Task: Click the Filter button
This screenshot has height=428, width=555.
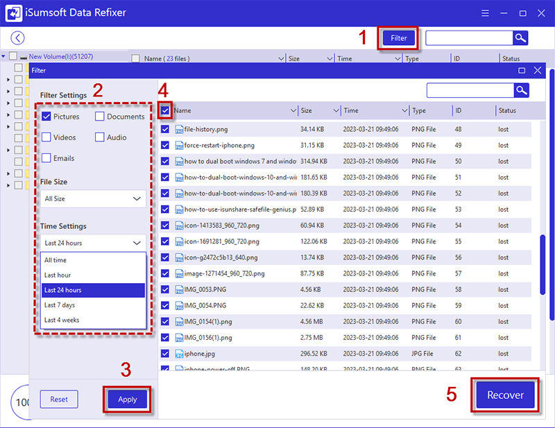Action: pos(398,38)
